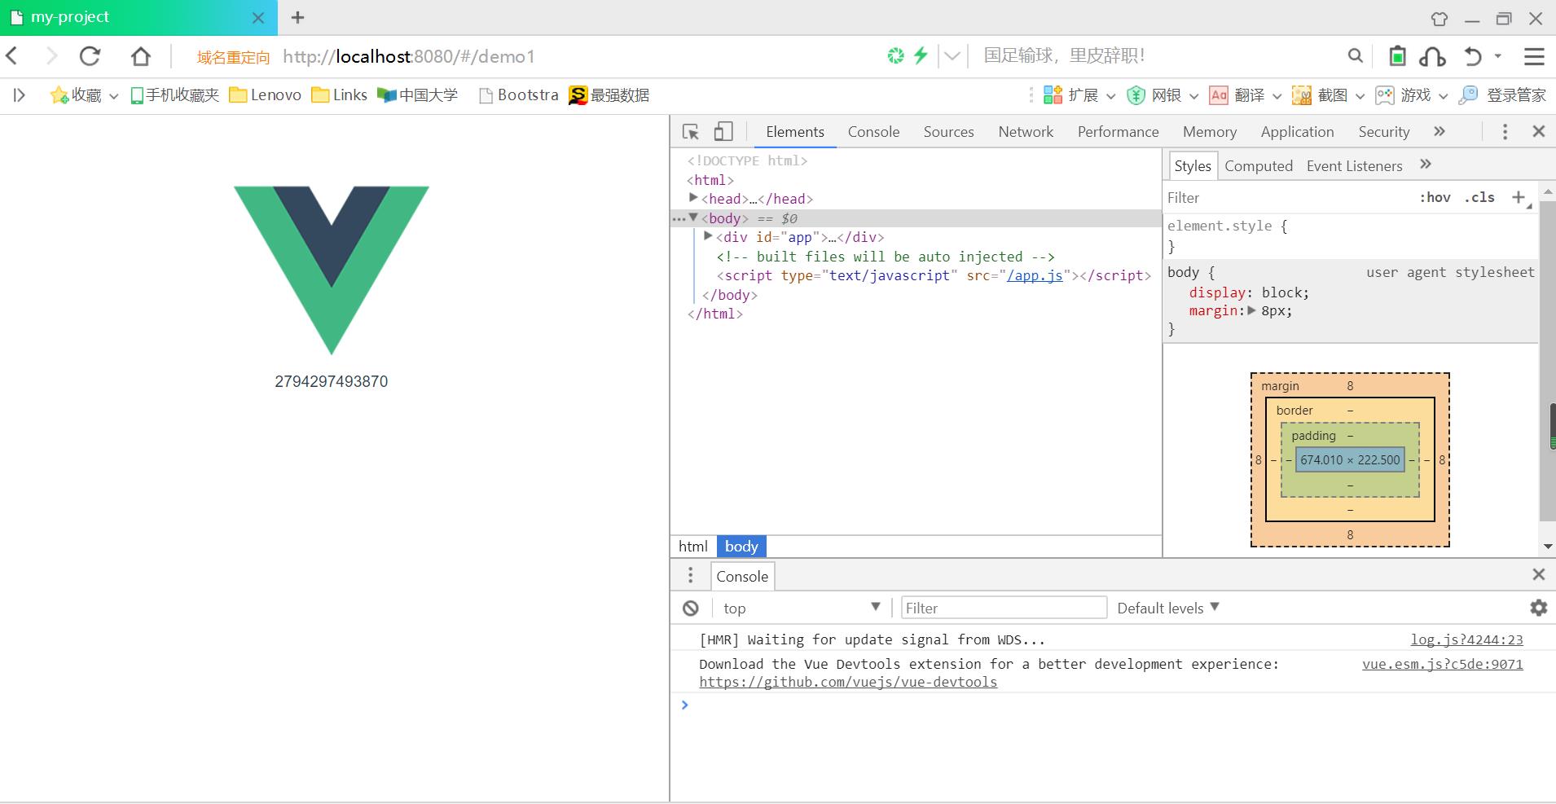Select the Styles pane tab
The image size is (1556, 804).
[x=1193, y=166]
